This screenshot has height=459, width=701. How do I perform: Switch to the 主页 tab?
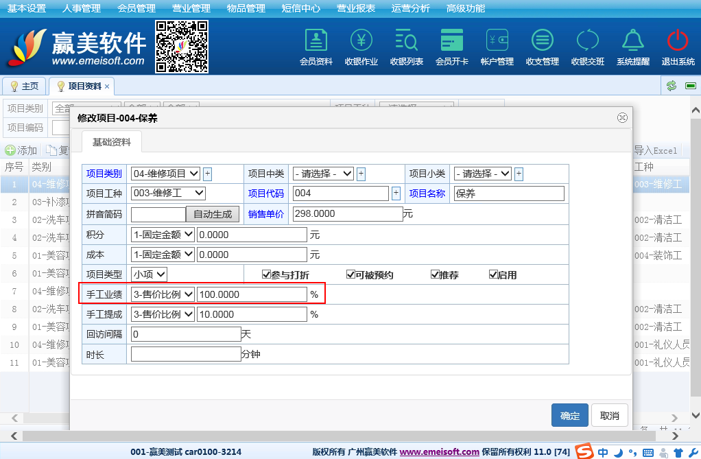(x=25, y=86)
